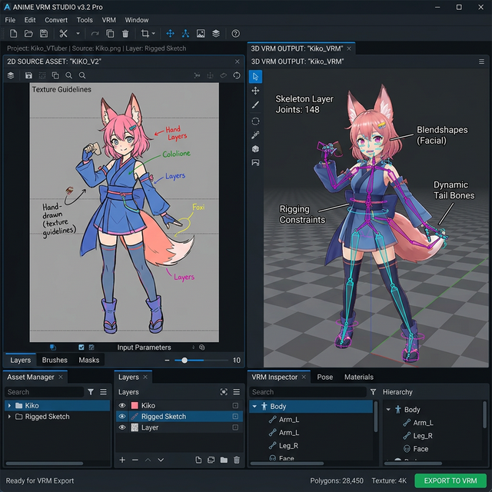Hide the Kiko layer via its eye icon
The image size is (492, 492).
pyautogui.click(x=122, y=405)
